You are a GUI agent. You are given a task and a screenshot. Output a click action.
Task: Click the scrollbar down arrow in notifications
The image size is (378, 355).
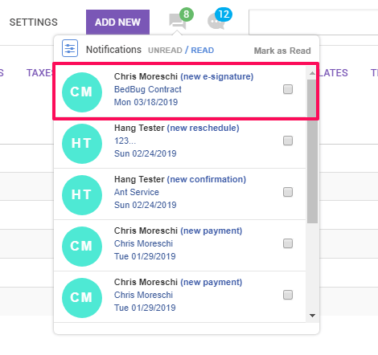[312, 316]
